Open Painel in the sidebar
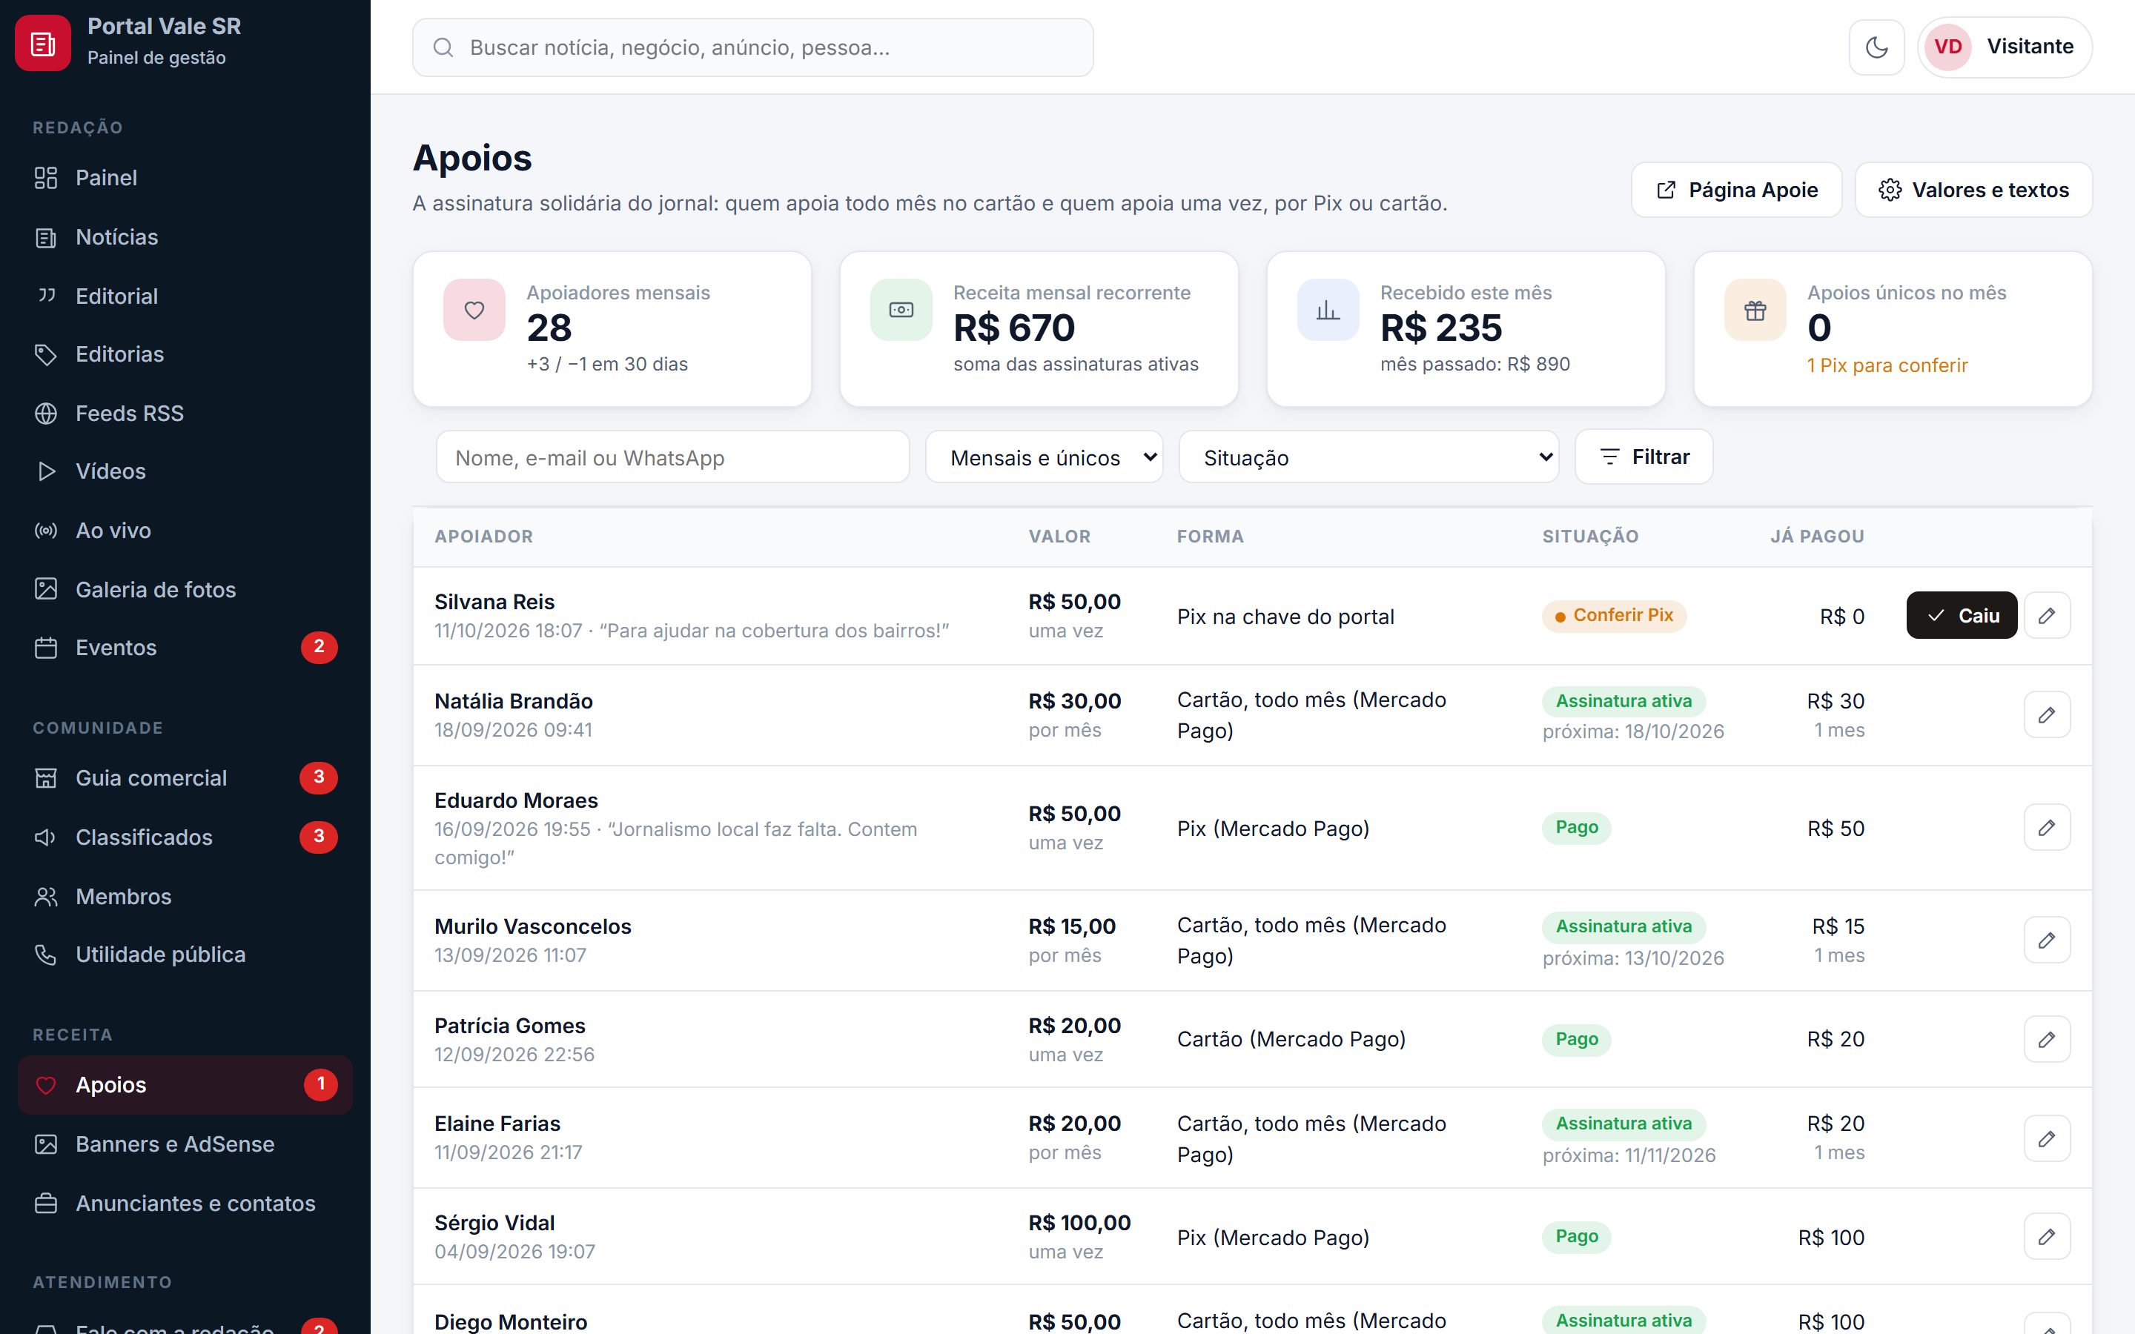2135x1334 pixels. 185,177
